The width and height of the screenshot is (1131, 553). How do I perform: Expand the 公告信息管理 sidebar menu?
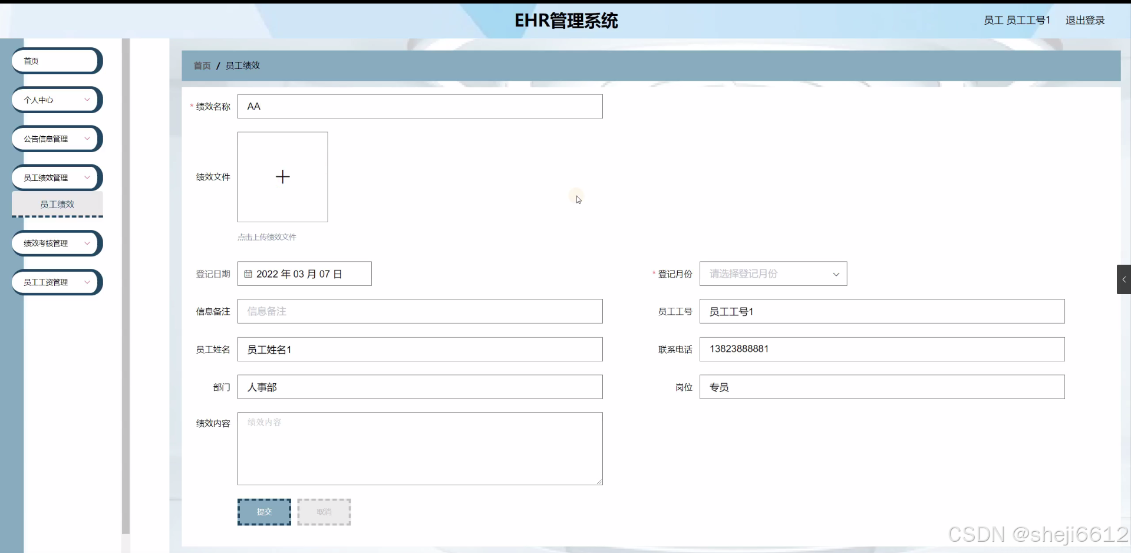tap(56, 139)
